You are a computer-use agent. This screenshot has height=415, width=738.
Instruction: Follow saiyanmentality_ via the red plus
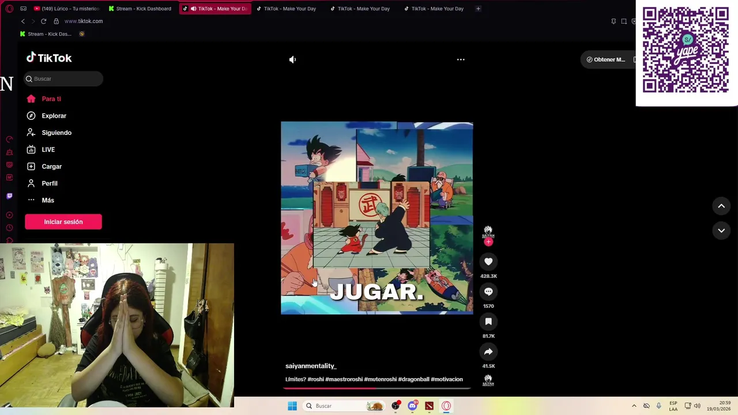point(488,242)
